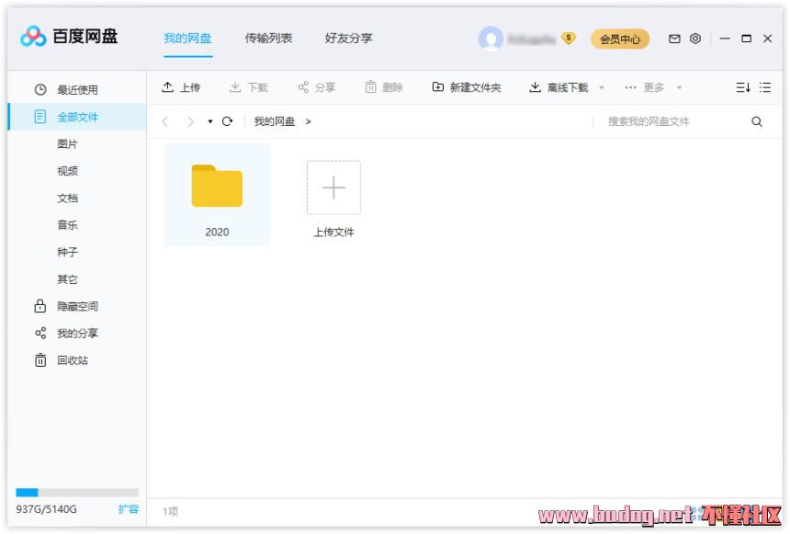Click the 搜索我的网盘文件 search field
This screenshot has width=790, height=534.
point(671,121)
